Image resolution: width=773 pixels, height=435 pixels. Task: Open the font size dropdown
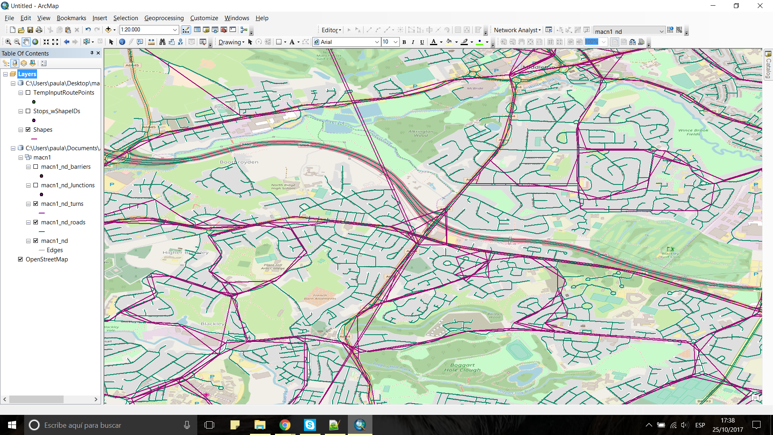395,42
